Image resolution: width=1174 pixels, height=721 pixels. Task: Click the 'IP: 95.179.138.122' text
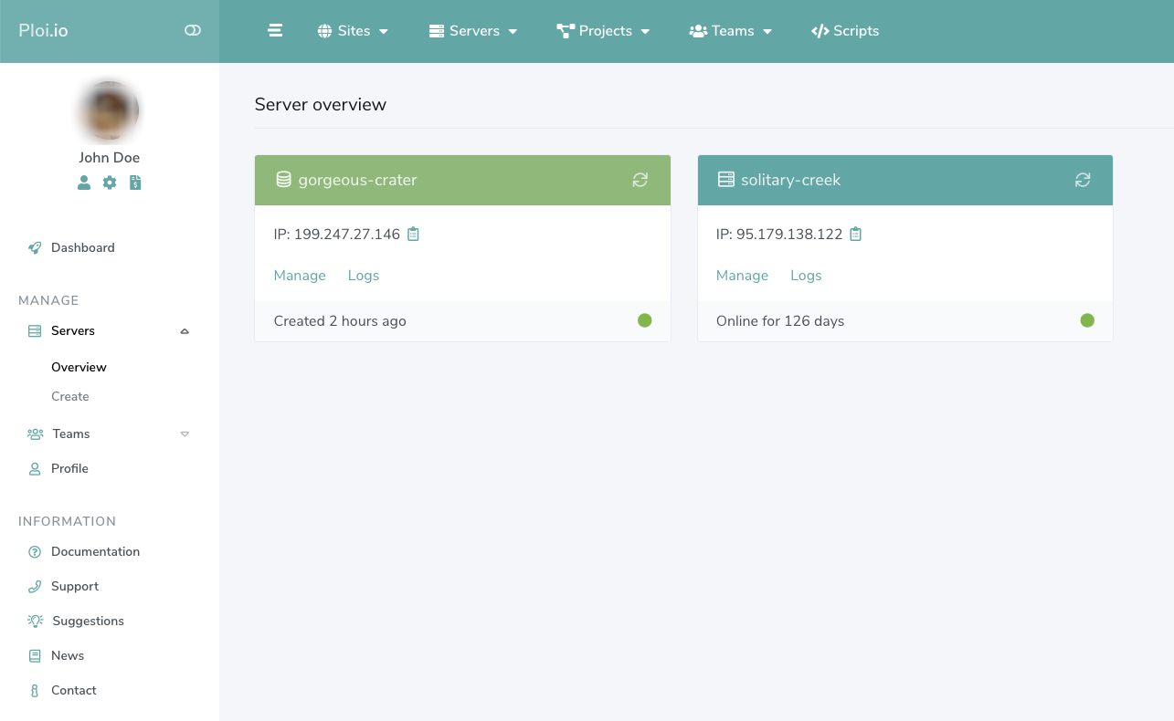point(779,235)
